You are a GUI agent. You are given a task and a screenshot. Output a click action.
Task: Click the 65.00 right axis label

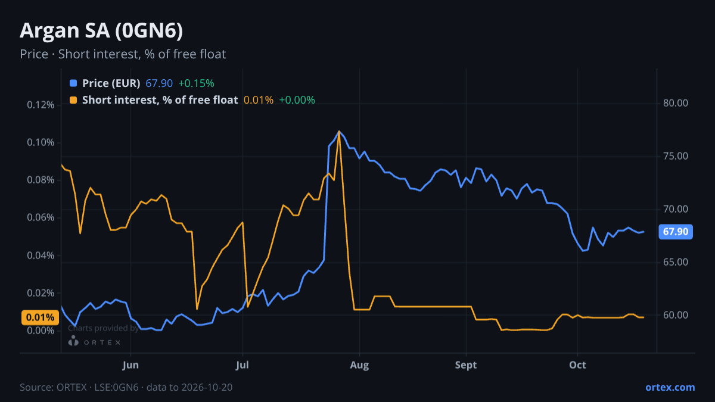click(676, 262)
